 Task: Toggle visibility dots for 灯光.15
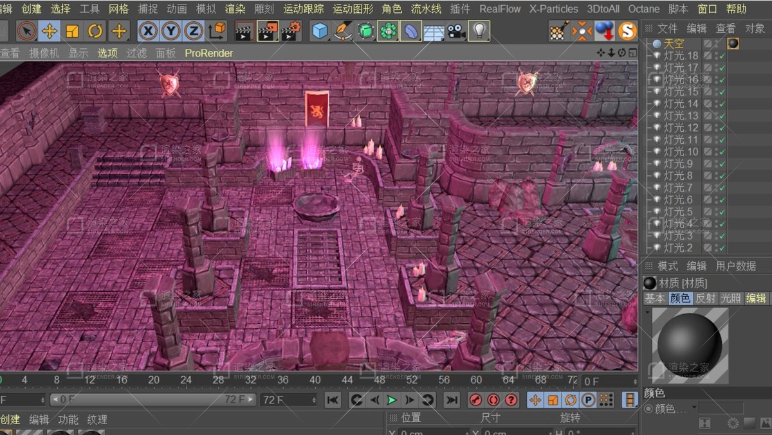(715, 92)
